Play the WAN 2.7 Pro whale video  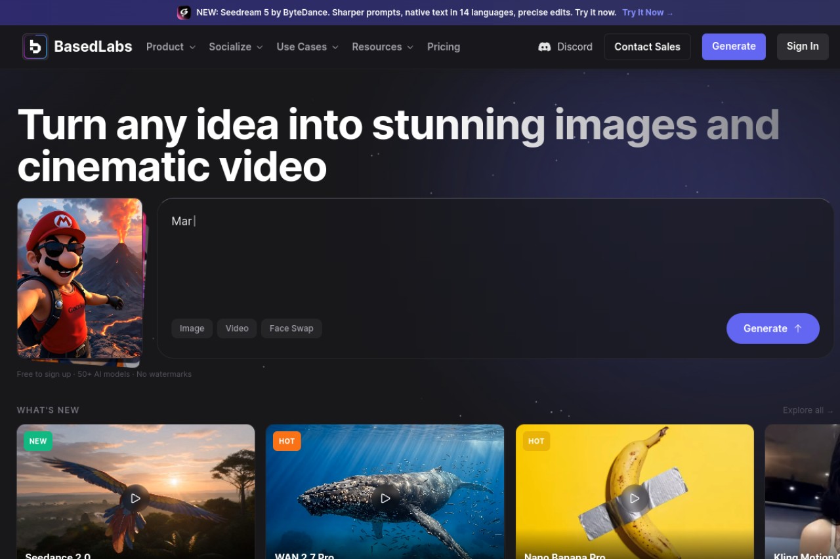pyautogui.click(x=385, y=498)
